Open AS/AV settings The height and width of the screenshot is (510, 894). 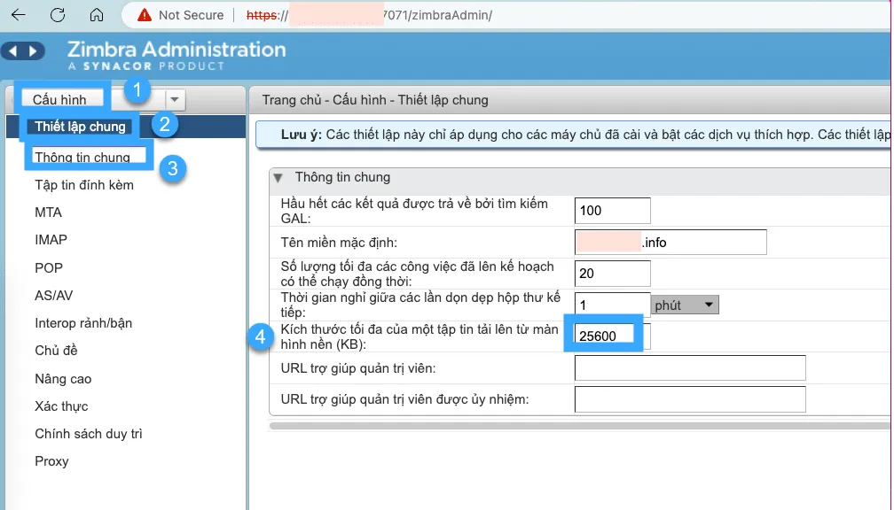(x=53, y=295)
